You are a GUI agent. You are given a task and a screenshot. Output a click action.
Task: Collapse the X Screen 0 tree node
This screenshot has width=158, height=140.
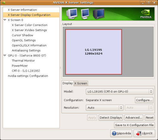[5, 20]
